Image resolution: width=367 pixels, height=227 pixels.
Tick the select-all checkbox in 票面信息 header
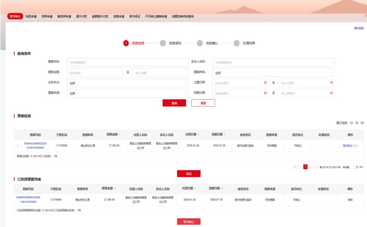click(18, 135)
